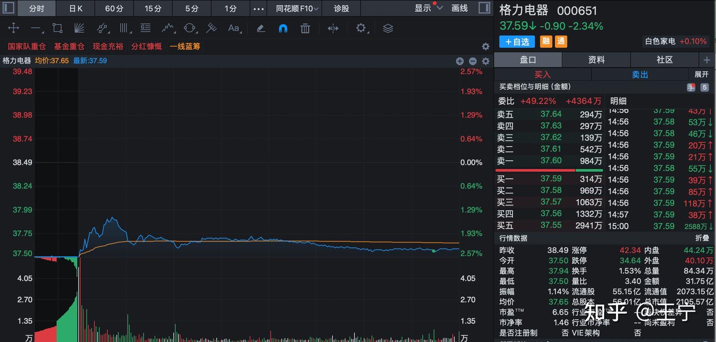Click 卖一 price 37.60 row
Screen dimensions: 716x342
(x=549, y=161)
